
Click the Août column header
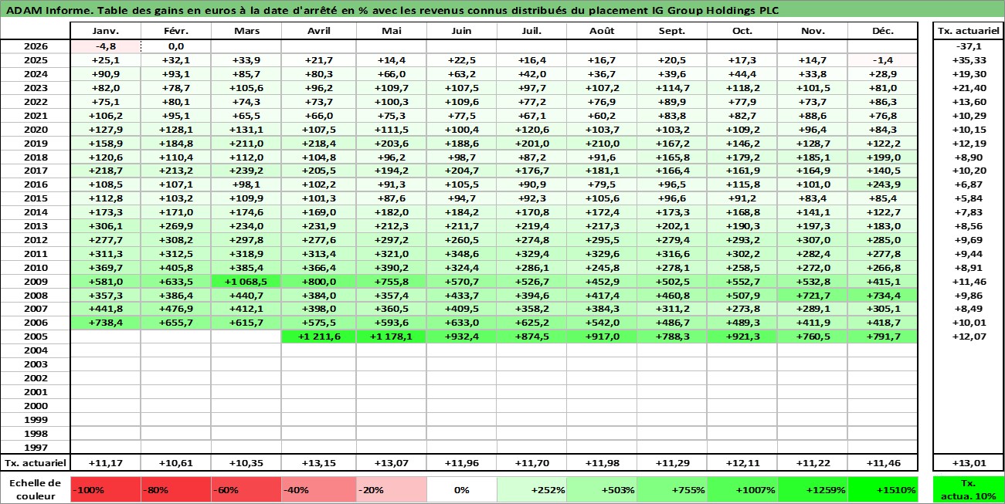coord(602,31)
